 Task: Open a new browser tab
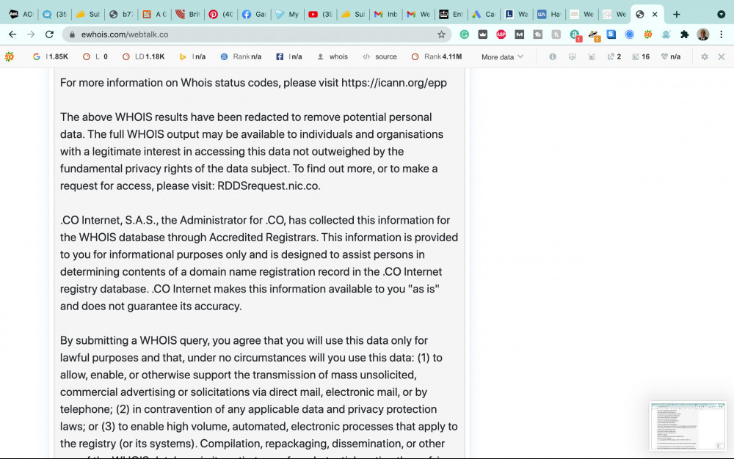(x=677, y=15)
